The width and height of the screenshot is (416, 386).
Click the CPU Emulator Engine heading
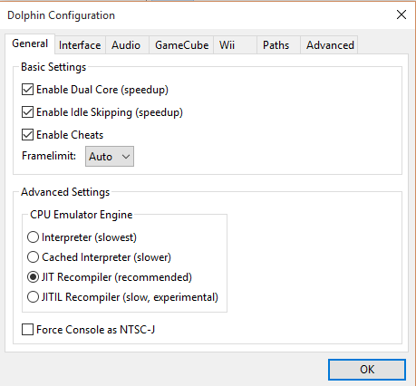pos(82,215)
